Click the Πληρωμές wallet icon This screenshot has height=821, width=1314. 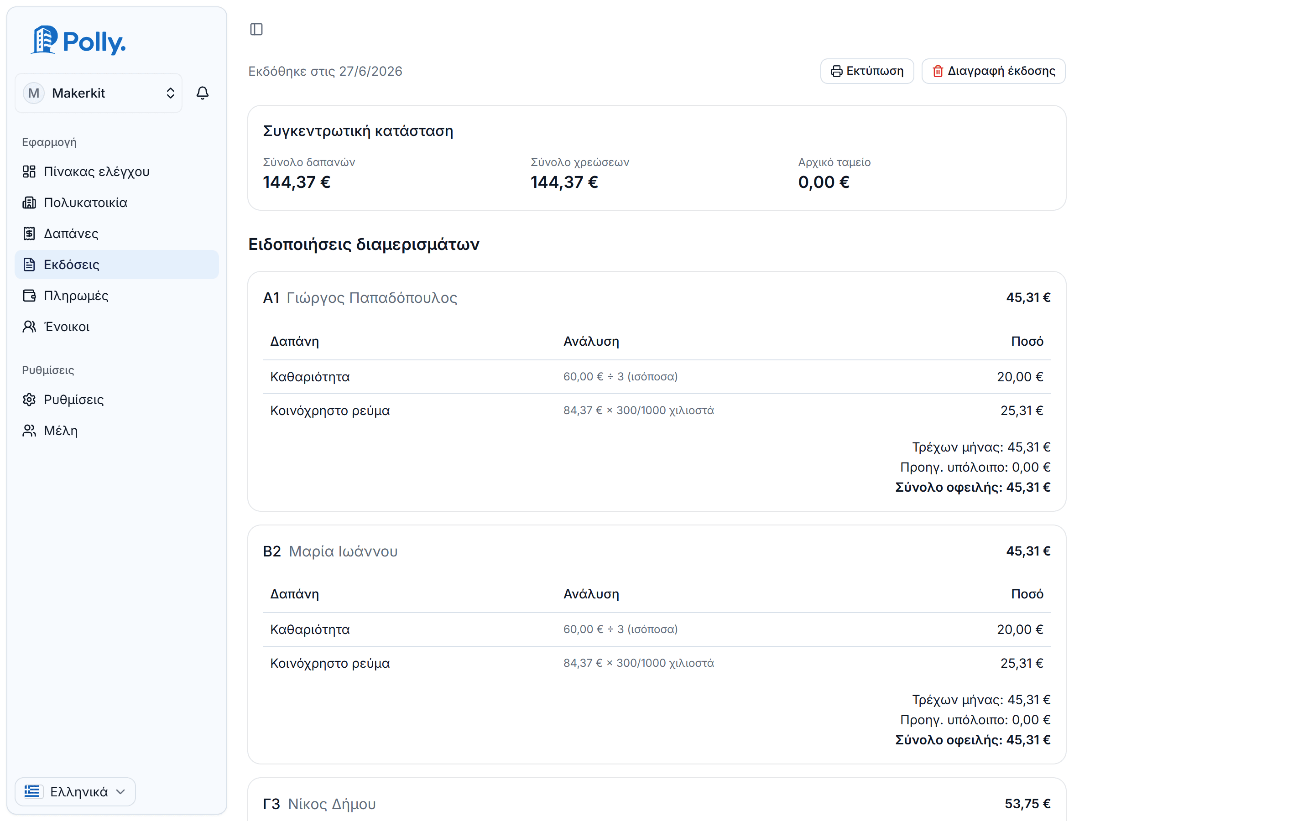coord(29,296)
